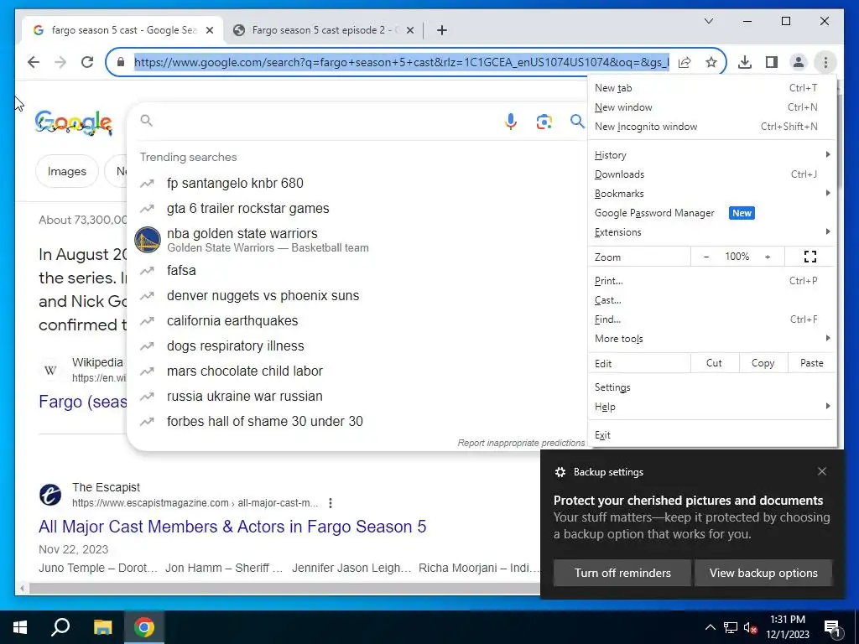
Task: Switch to Fargo season 5 cast episode 2 tab
Action: click(x=324, y=30)
